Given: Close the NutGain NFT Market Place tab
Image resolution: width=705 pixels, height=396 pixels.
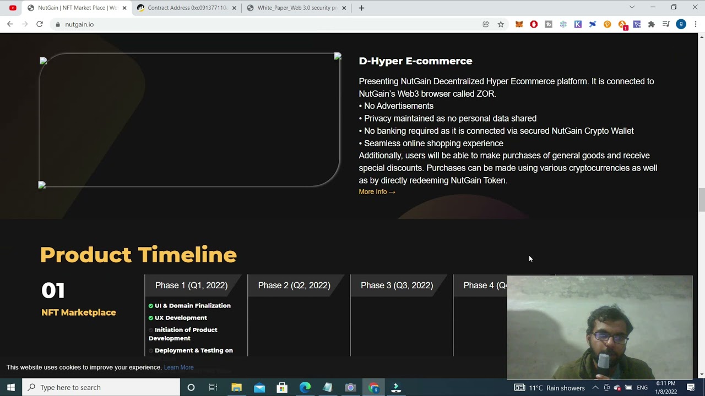Looking at the screenshot, I should [x=124, y=8].
